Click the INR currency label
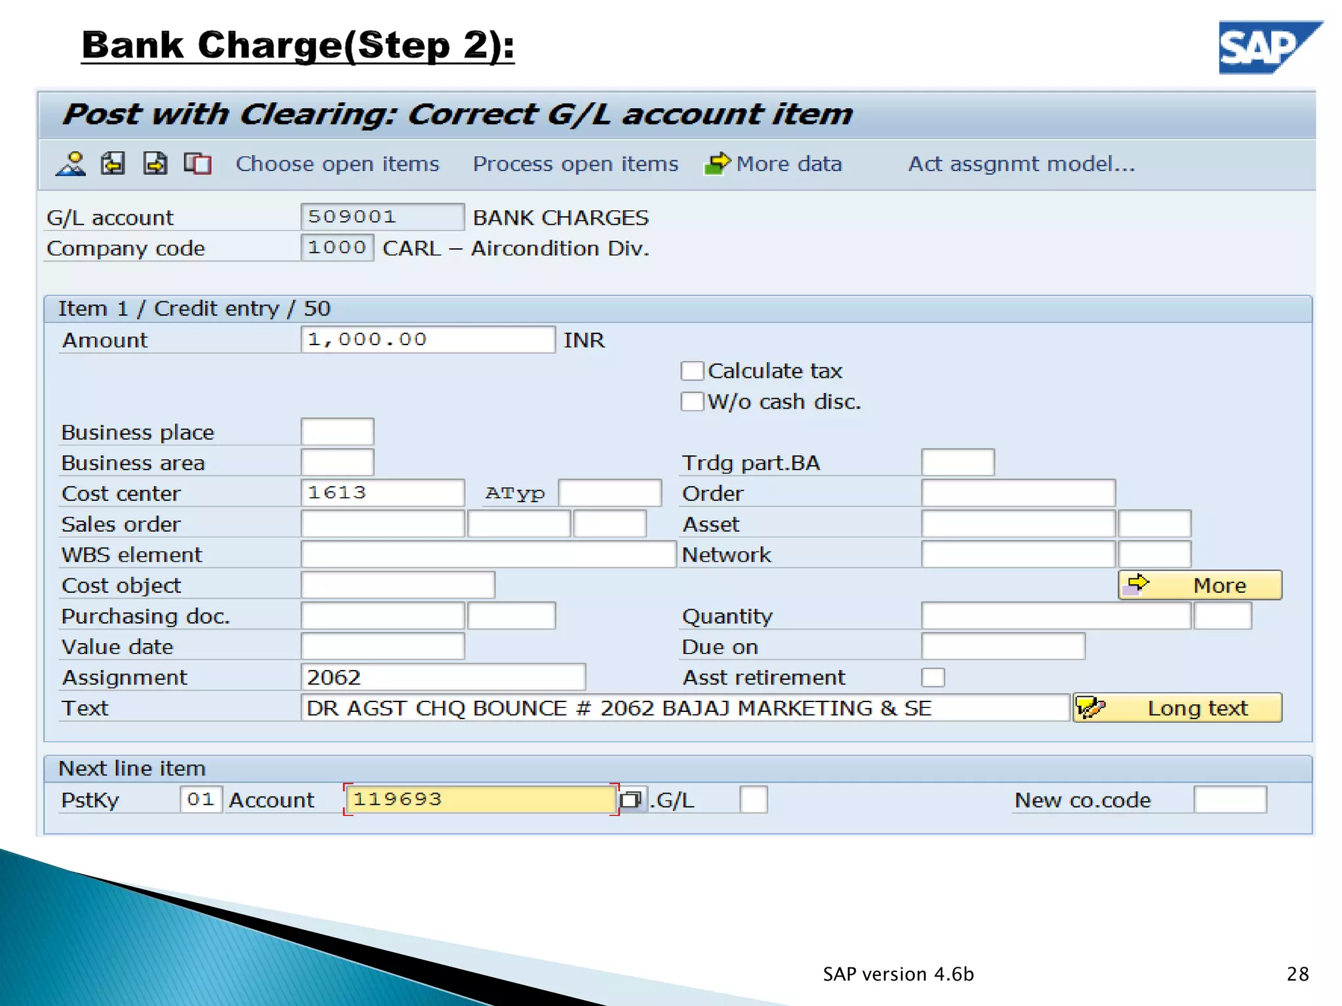The height and width of the screenshot is (1006, 1342). (585, 340)
